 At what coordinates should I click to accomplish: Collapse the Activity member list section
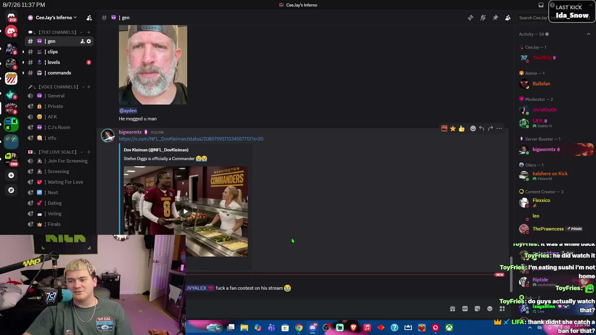[x=588, y=34]
